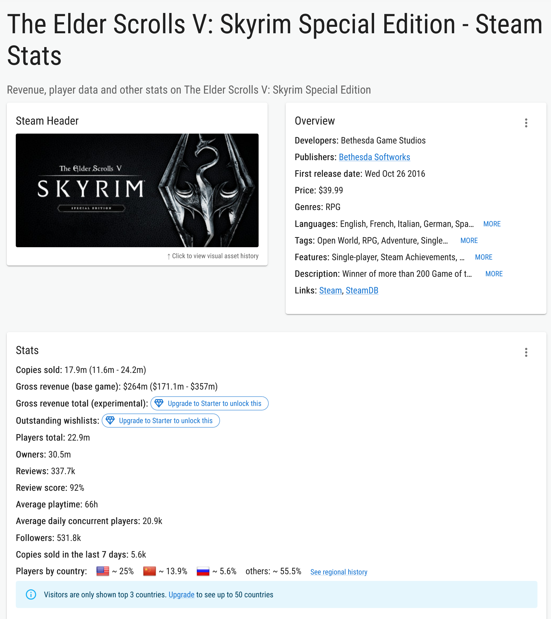Click the diamond icon in the Outstanding wishlists row
The image size is (551, 619).
110,421
